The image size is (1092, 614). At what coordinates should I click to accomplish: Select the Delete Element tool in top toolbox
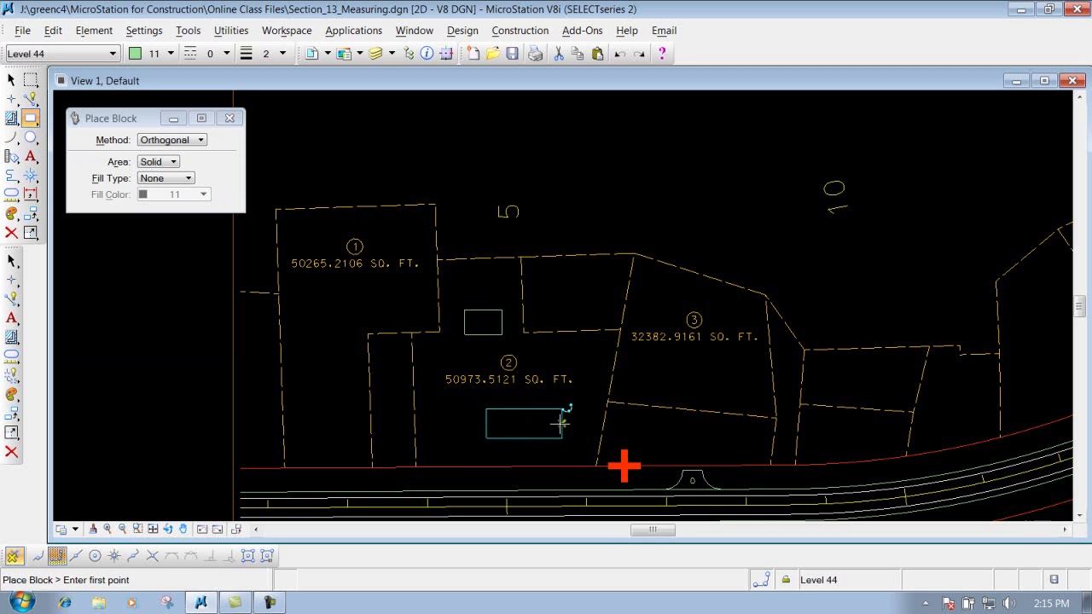(x=11, y=233)
